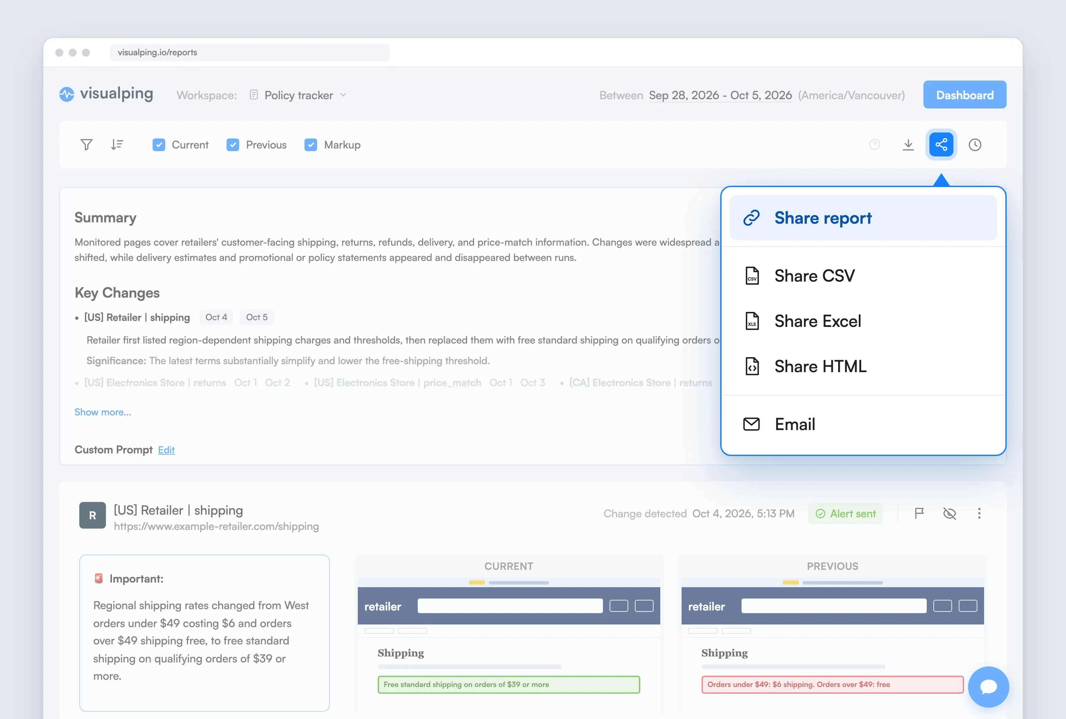The height and width of the screenshot is (719, 1066).
Task: Click the Share report chain link icon
Action: click(x=751, y=218)
